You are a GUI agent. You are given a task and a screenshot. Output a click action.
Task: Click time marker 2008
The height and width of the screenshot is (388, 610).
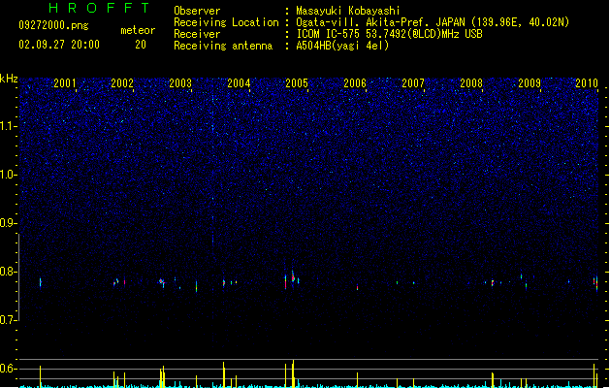[471, 83]
